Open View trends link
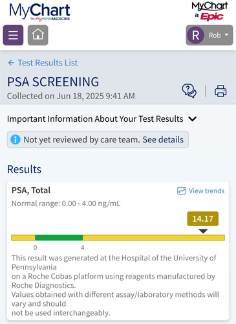This screenshot has height=324, width=236. (206, 191)
